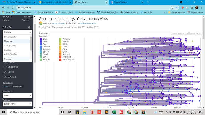
Task: Click United Kingdom legend swatch
Action: (x=60, y=59)
